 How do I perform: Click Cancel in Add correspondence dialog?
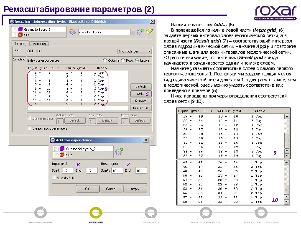click(111, 189)
